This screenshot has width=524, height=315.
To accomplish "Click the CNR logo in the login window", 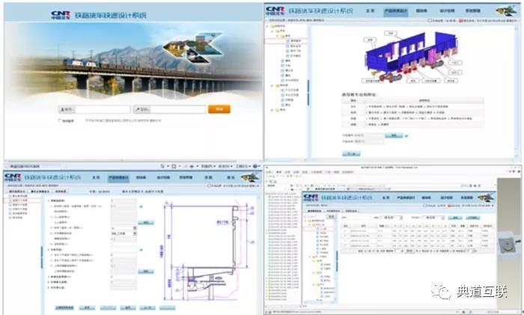I will tap(61, 15).
